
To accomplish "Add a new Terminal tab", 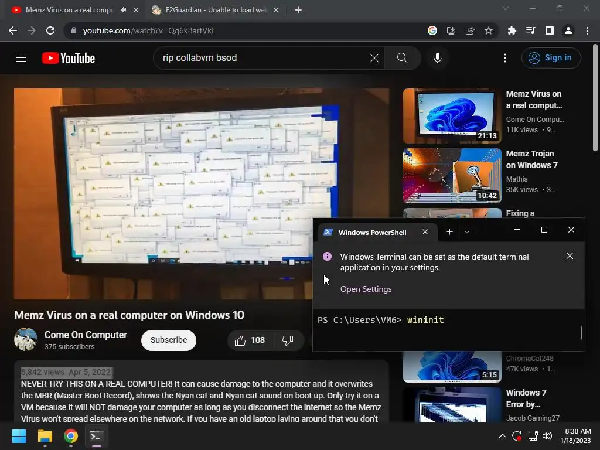I will point(449,232).
